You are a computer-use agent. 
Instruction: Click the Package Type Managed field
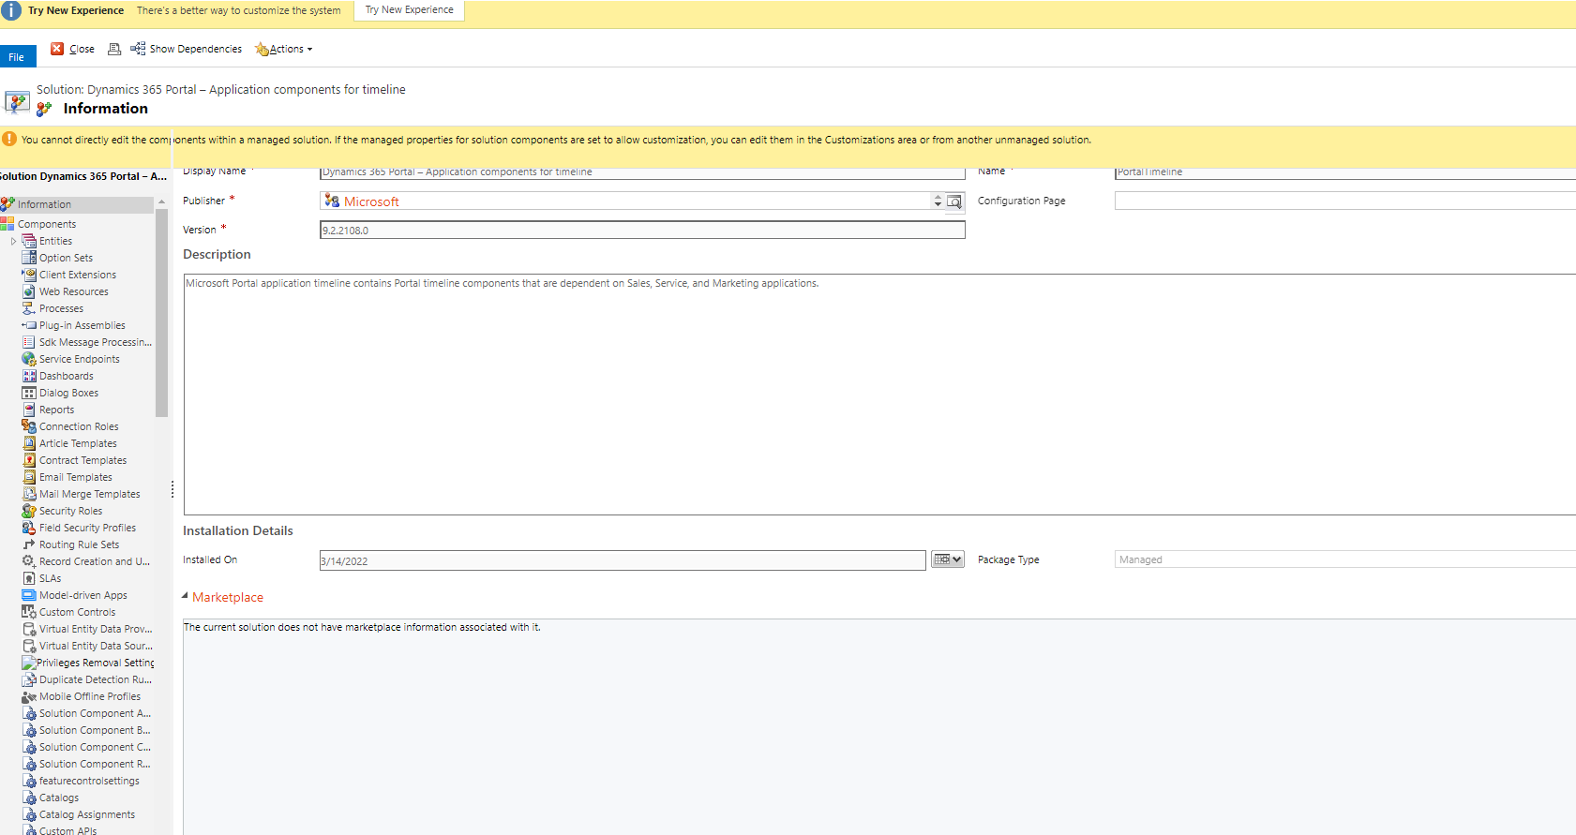[1345, 559]
